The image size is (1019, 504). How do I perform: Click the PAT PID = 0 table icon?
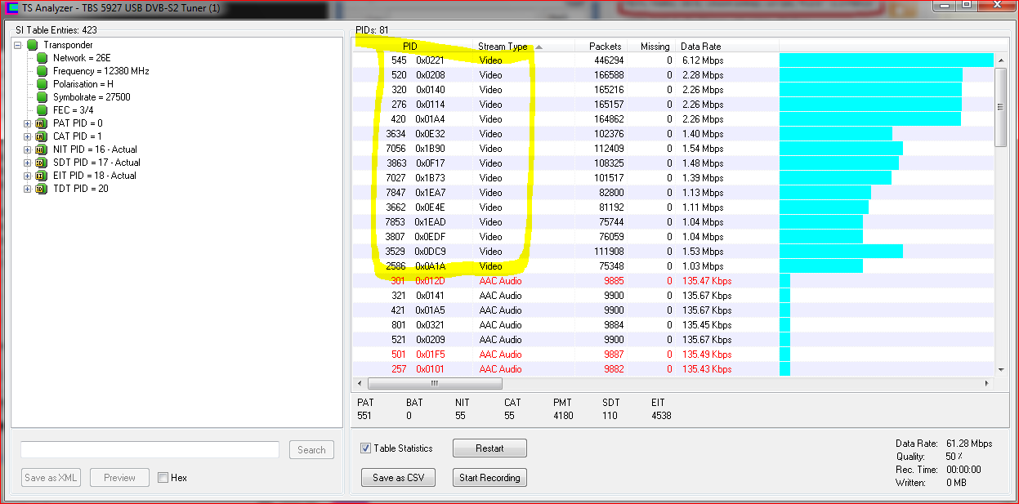[x=40, y=123]
